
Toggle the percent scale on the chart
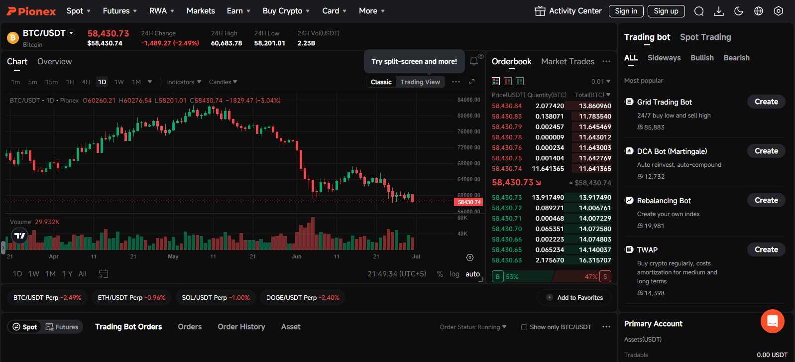tap(440, 274)
